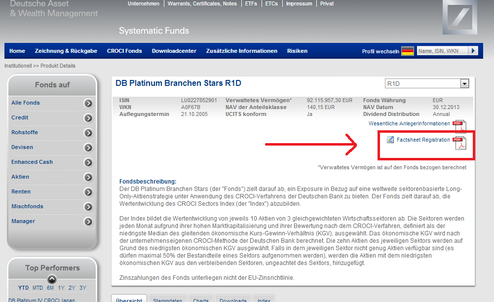This screenshot has height=302, width=494.
Task: Click arrow icon next to Enhanced Cash
Action: [x=88, y=162]
